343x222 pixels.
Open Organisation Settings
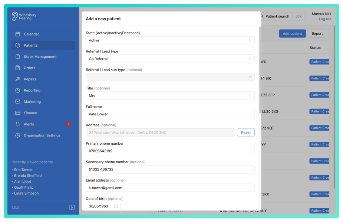click(x=43, y=135)
